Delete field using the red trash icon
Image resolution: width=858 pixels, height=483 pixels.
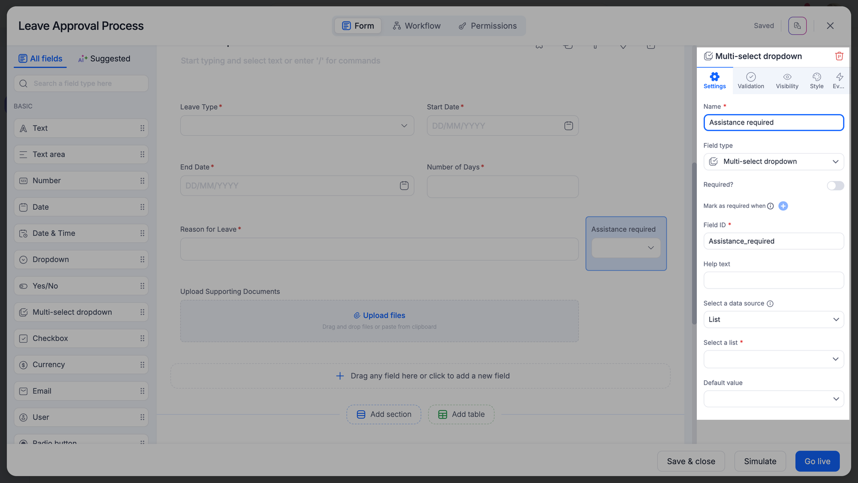click(x=839, y=56)
